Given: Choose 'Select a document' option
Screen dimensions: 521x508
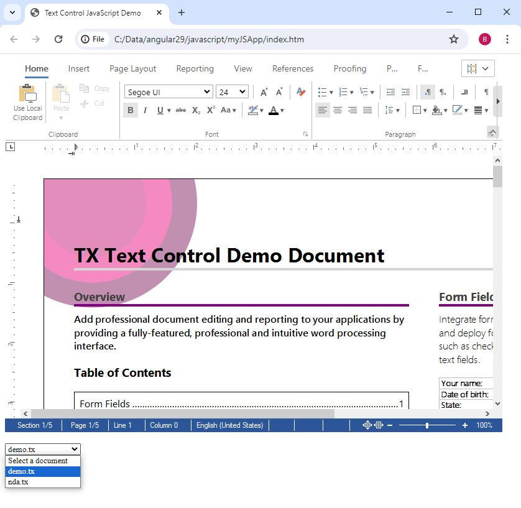Looking at the screenshot, I should coord(43,461).
